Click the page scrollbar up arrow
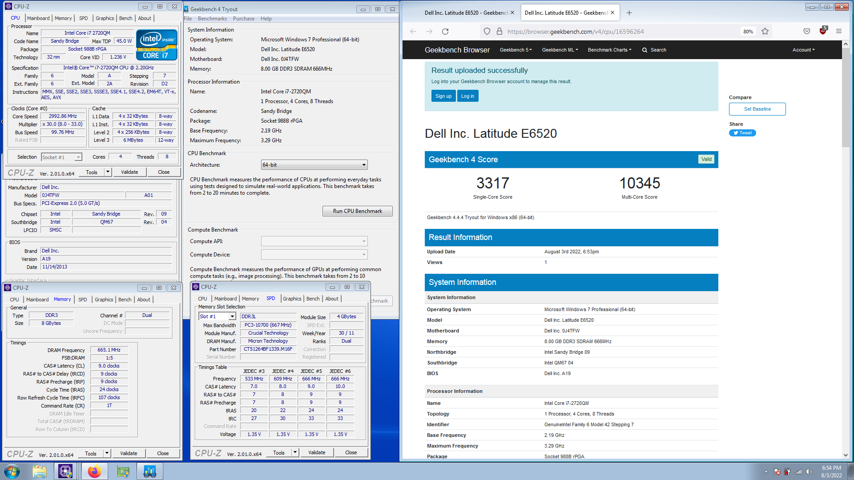The width and height of the screenshot is (854, 480). (x=846, y=44)
